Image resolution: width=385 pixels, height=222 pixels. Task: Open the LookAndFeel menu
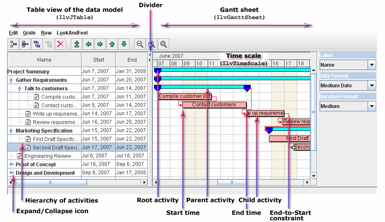[72, 33]
